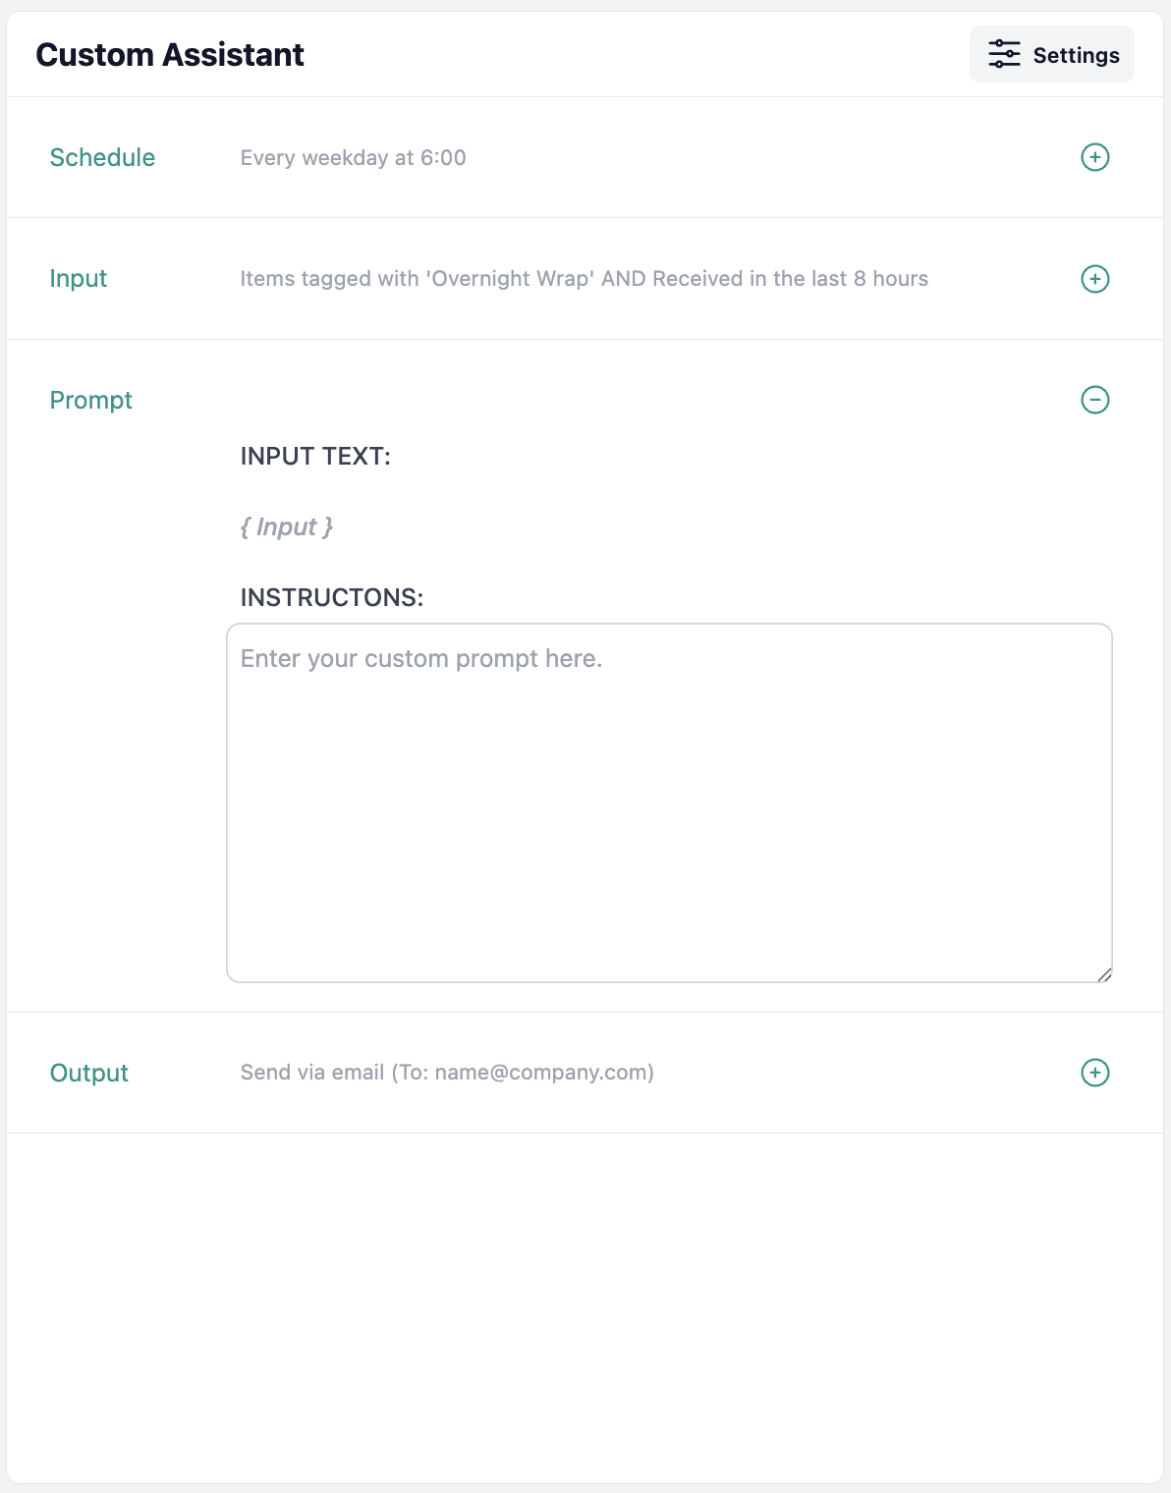This screenshot has width=1171, height=1493.
Task: Click the INSTRUCTONS heading
Action: click(x=332, y=597)
